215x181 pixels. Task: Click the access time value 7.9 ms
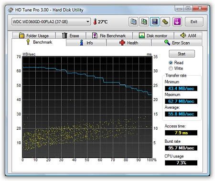click(x=181, y=133)
